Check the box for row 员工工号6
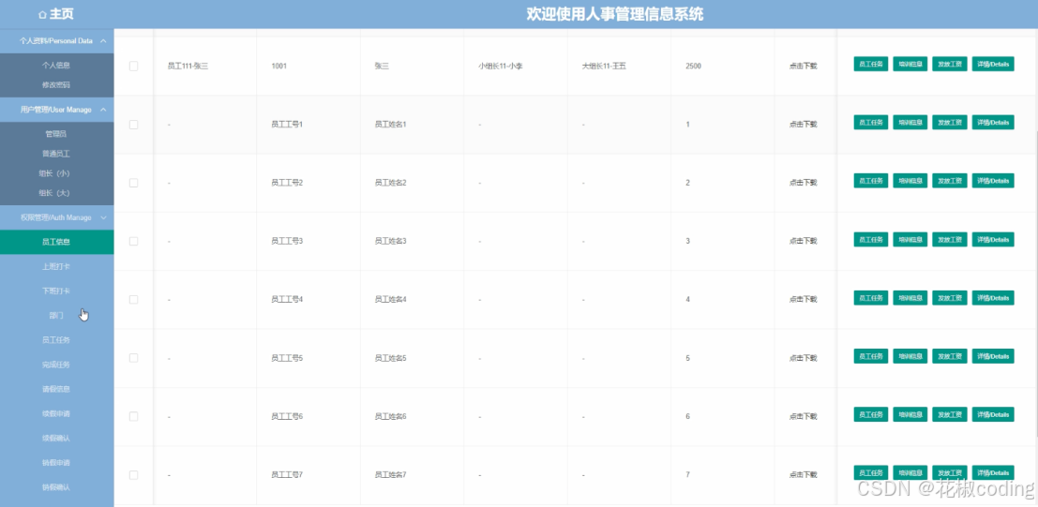 134,416
